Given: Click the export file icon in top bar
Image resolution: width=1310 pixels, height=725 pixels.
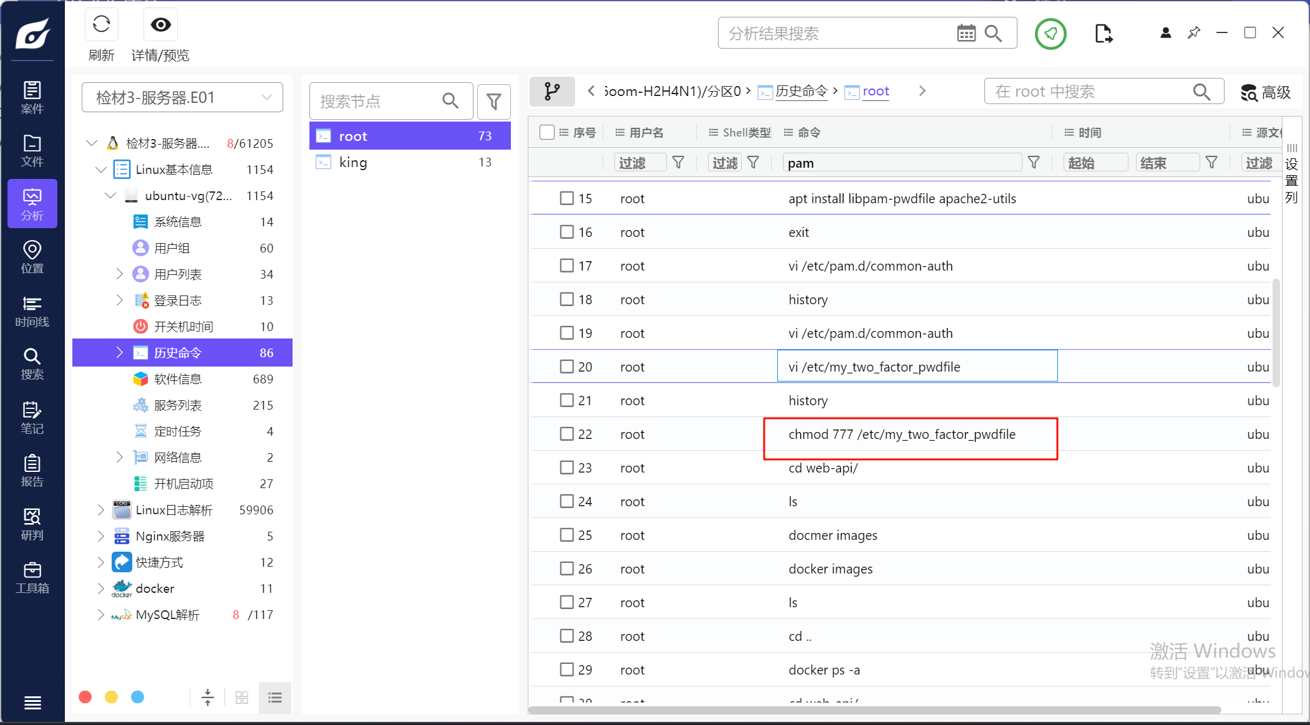Looking at the screenshot, I should [x=1103, y=34].
